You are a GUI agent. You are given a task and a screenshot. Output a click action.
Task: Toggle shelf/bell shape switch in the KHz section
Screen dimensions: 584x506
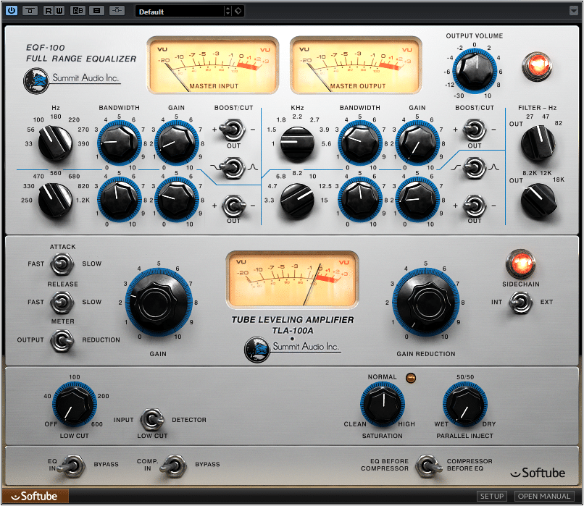tap(474, 168)
